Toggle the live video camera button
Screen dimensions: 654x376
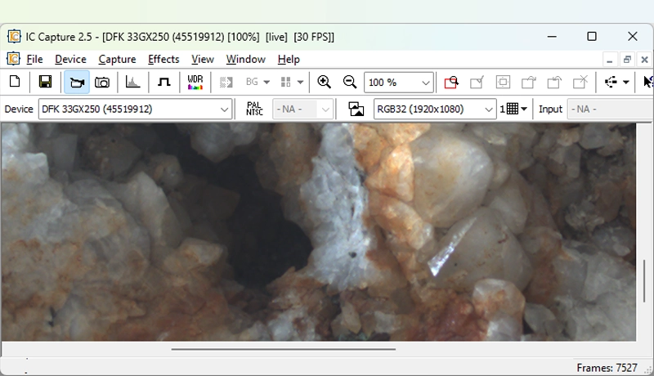click(77, 82)
